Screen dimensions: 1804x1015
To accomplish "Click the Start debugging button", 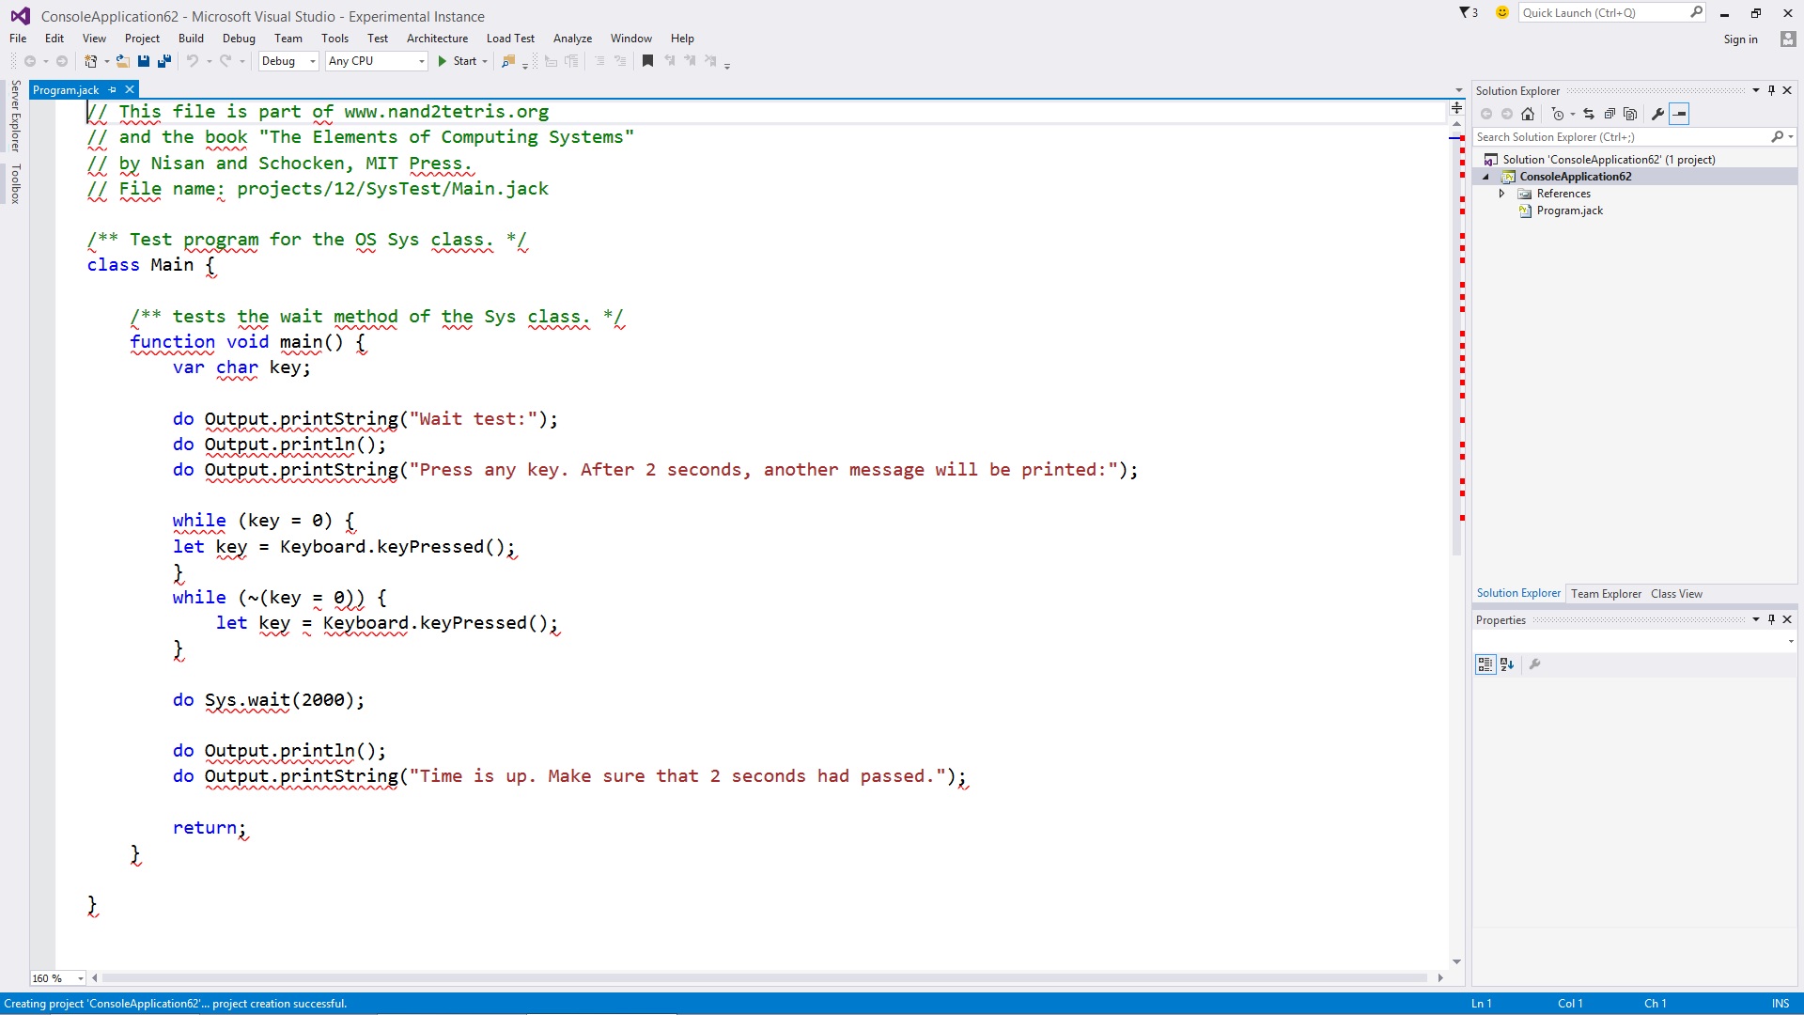I will coord(458,61).
